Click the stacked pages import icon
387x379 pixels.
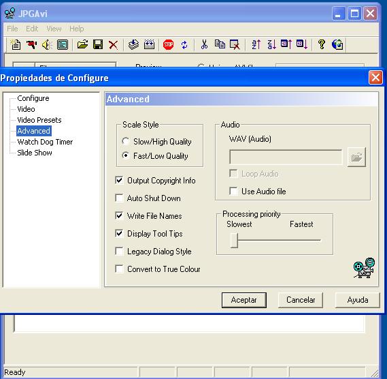click(133, 45)
